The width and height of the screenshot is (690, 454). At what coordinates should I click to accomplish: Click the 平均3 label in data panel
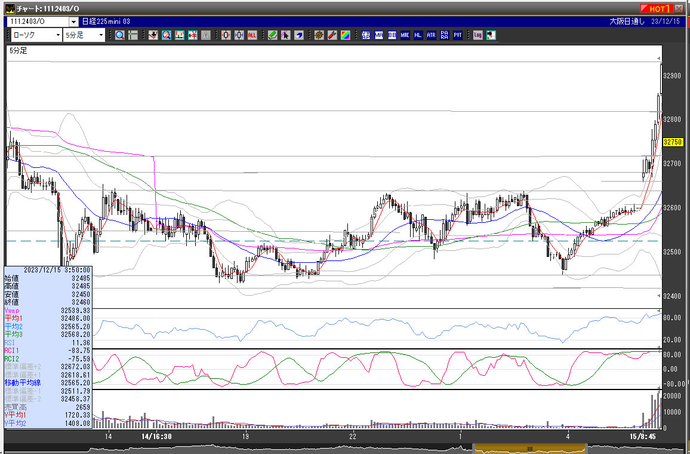(x=13, y=334)
